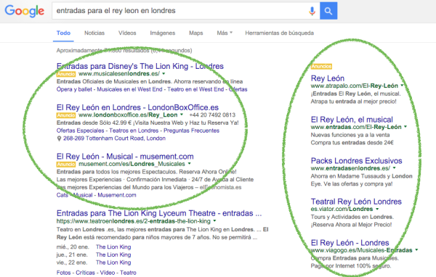Open dropdown arrow next to entradas.com URL
436x277 pixels.
[x=405, y=127]
